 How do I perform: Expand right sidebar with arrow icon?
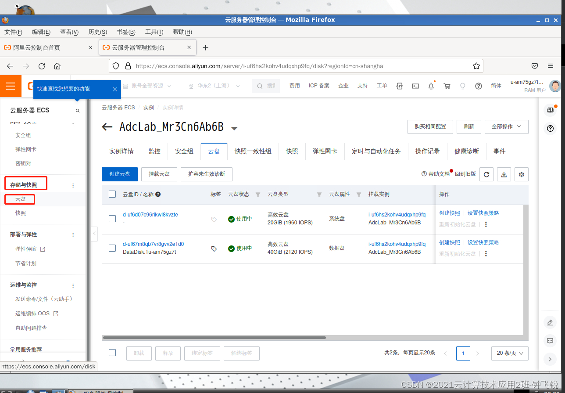550,359
